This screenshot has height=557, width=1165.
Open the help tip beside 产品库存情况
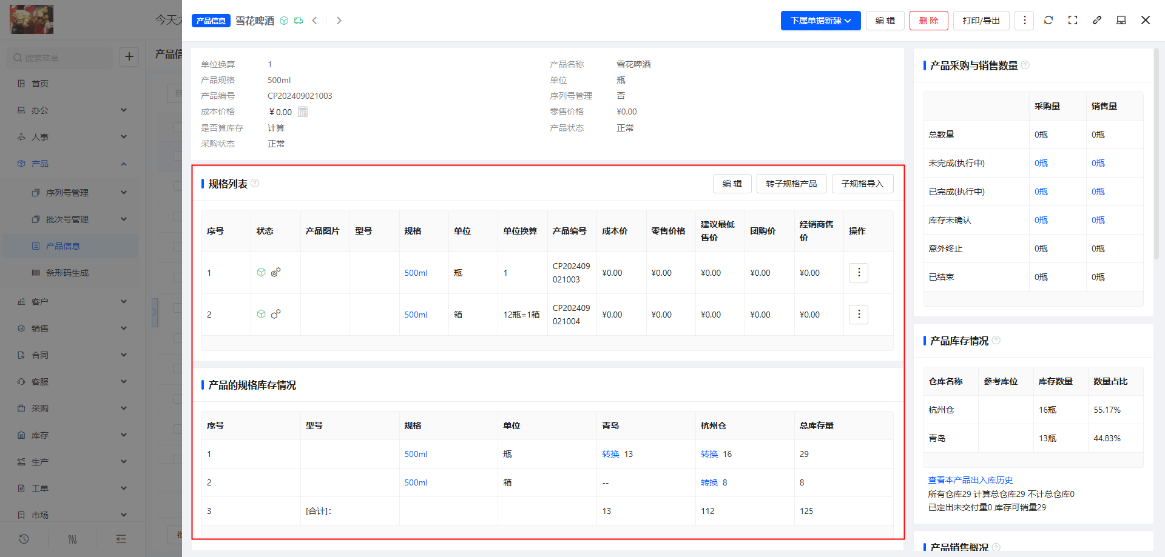pyautogui.click(x=996, y=340)
